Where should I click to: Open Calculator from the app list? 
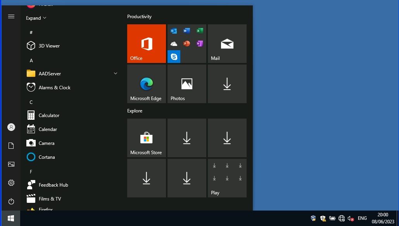click(49, 115)
